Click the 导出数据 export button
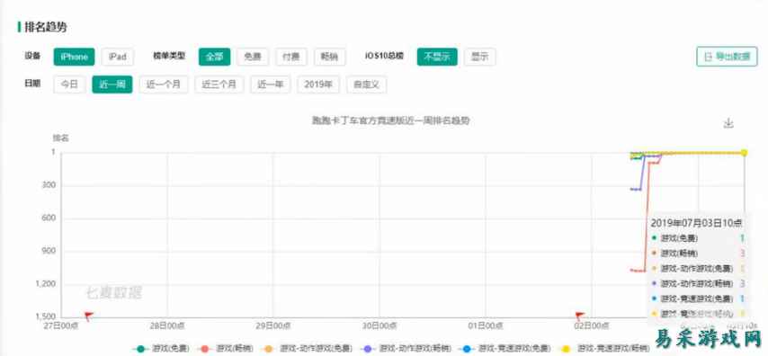768x356 pixels. tap(727, 57)
